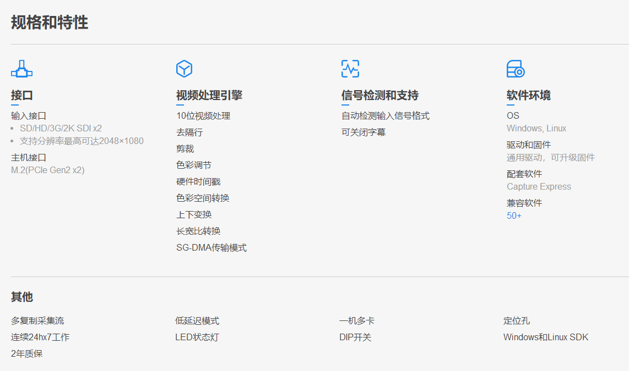Click the 硬件时间戳 entry
Viewport: 629px width, 371px height.
(x=198, y=181)
